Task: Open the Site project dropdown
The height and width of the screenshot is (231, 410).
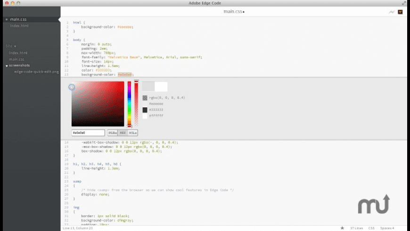Action: point(11,46)
